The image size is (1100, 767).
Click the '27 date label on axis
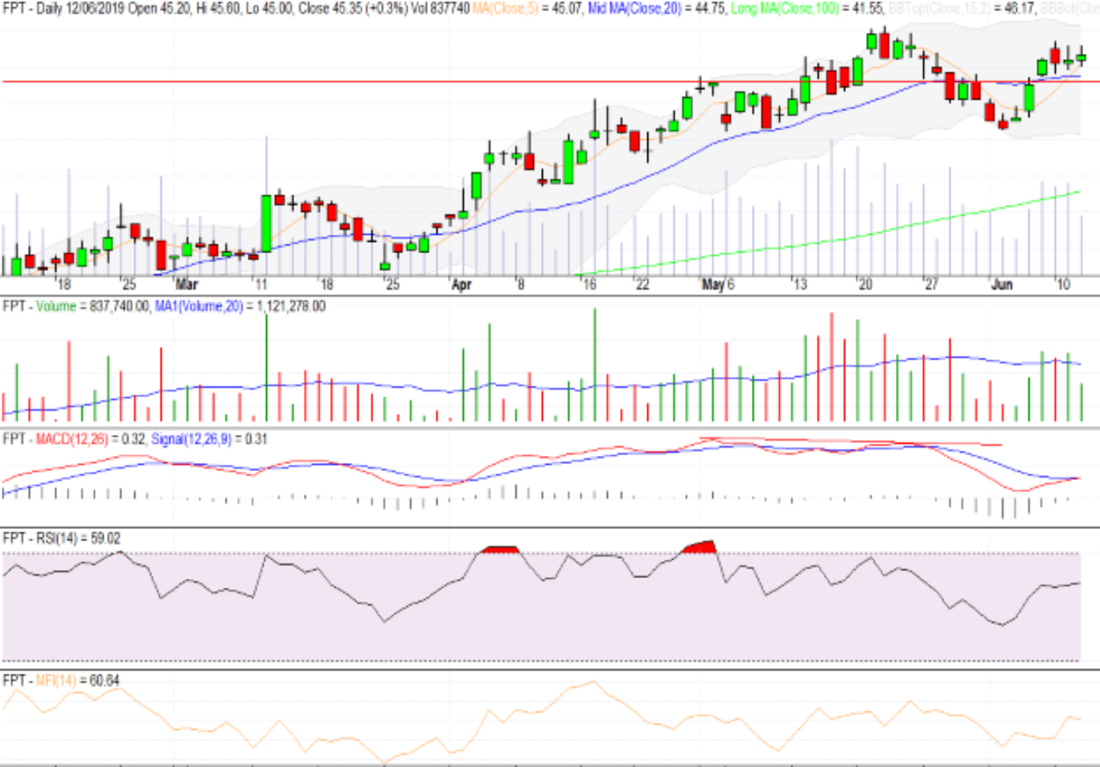pos(930,285)
